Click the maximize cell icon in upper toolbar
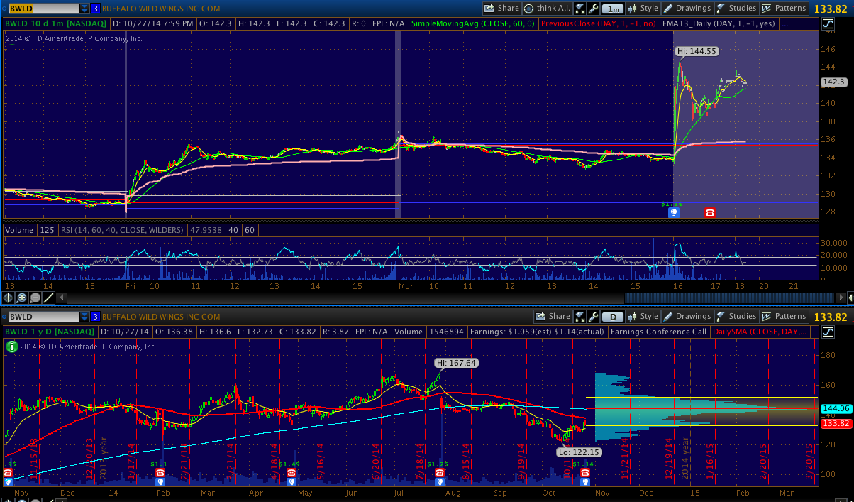Image resolution: width=854 pixels, height=502 pixels. coord(579,9)
